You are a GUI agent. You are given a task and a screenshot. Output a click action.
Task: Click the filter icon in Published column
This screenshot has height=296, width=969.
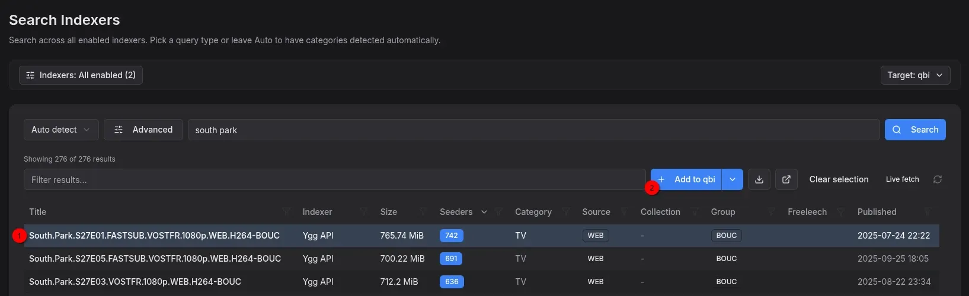pyautogui.click(x=928, y=212)
